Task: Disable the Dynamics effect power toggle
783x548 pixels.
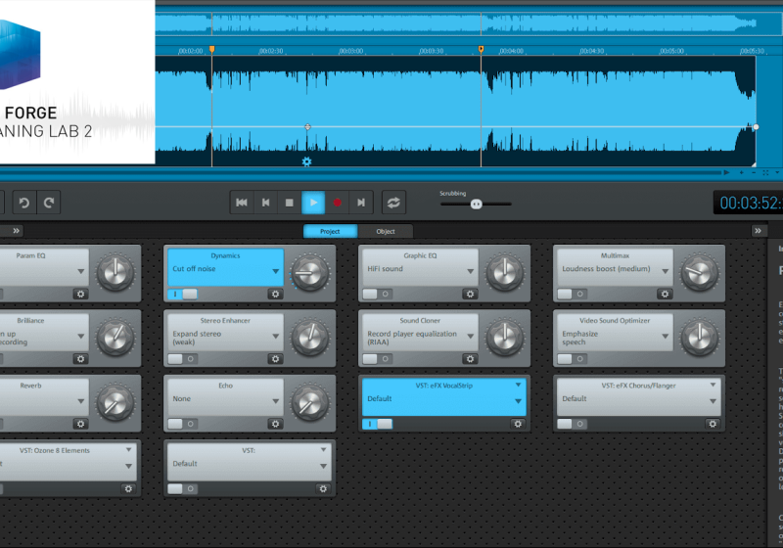Action: [x=182, y=294]
